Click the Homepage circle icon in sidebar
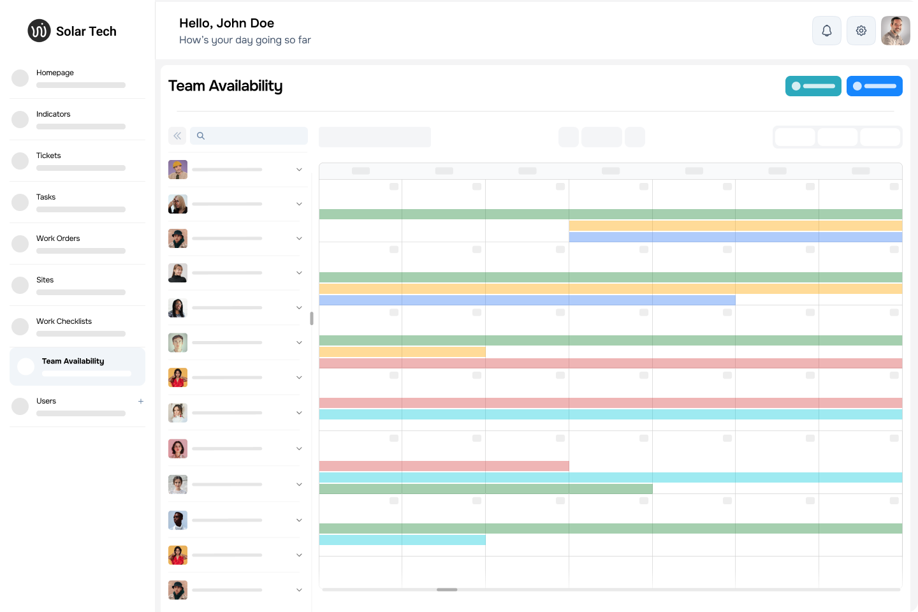The width and height of the screenshot is (918, 612). pos(20,78)
